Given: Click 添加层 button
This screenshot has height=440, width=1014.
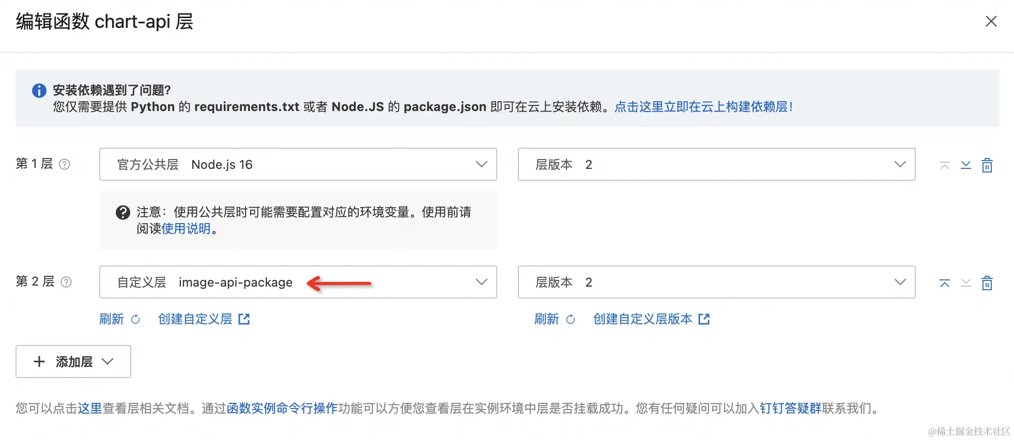Looking at the screenshot, I should (73, 362).
